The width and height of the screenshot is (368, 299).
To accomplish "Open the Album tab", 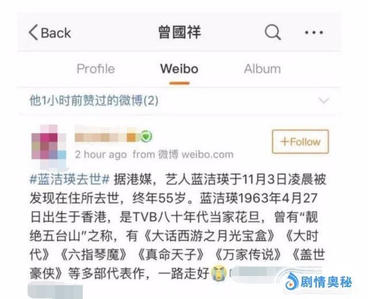I will click(262, 69).
